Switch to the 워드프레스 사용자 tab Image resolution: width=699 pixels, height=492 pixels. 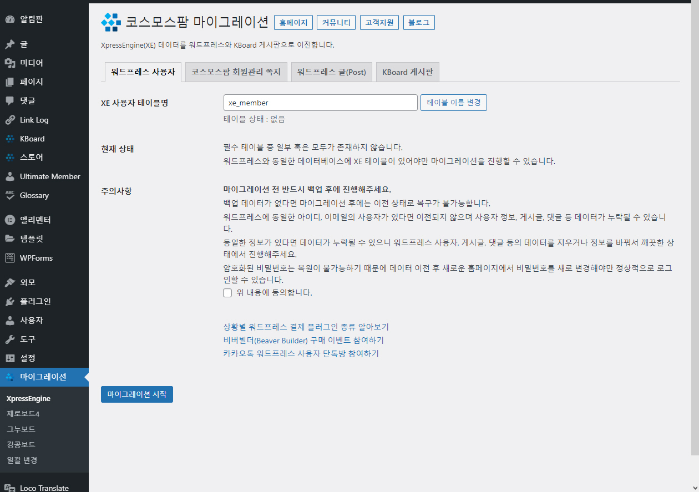coord(143,72)
